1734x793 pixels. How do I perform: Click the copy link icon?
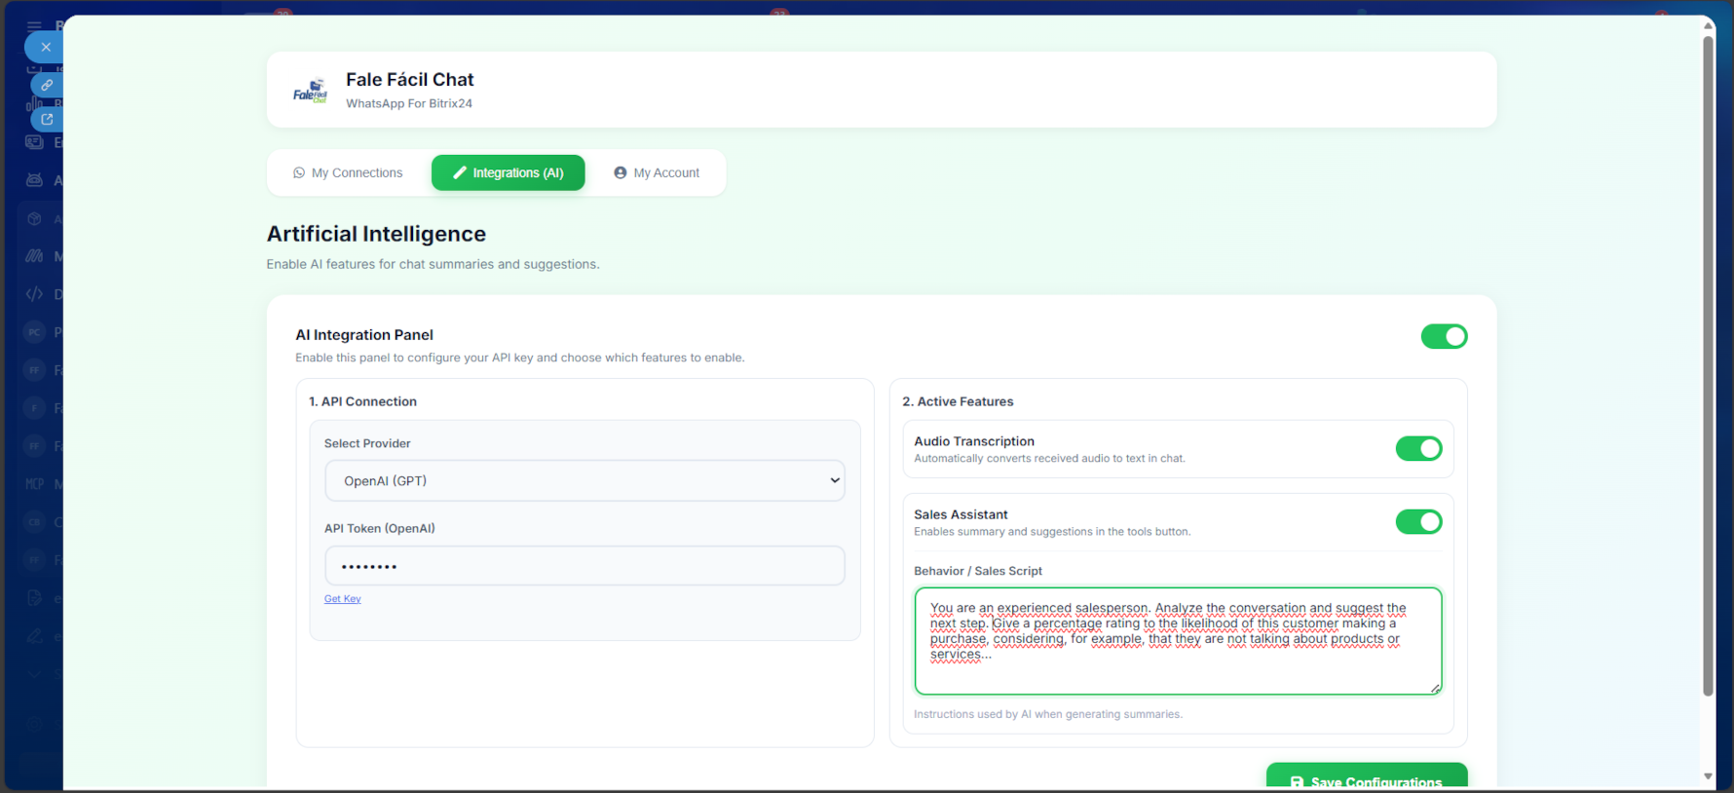pos(47,86)
